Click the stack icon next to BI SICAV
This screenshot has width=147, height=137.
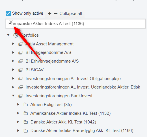point(21,70)
